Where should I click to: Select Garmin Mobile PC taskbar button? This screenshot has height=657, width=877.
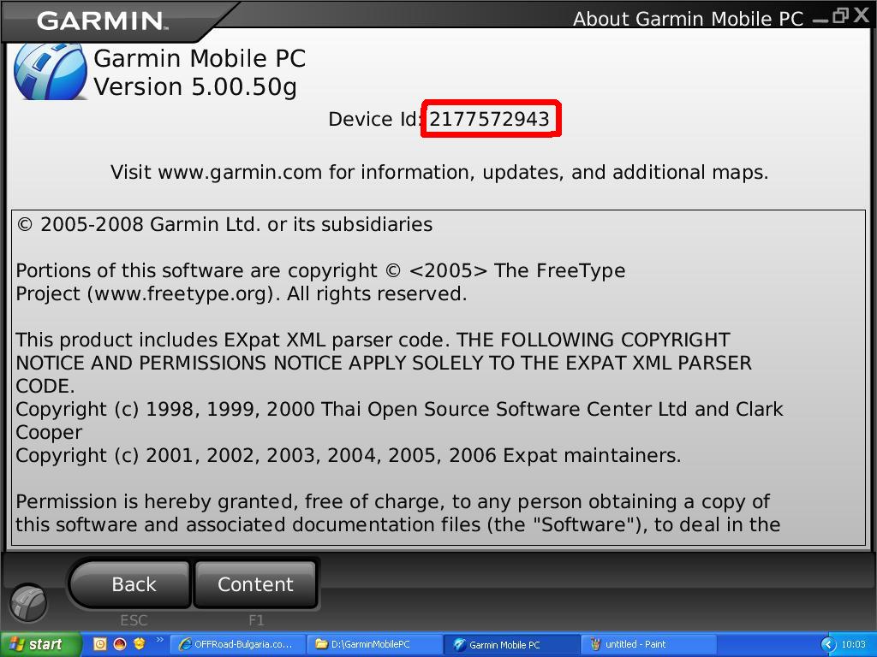coord(512,644)
